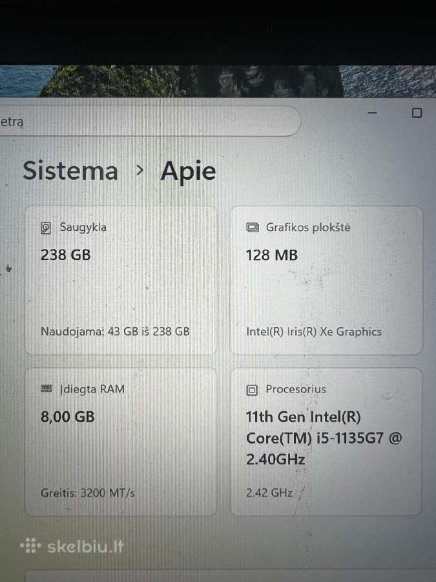Click the Įdiegta RAM memory icon
This screenshot has width=436, height=582.
[47, 389]
